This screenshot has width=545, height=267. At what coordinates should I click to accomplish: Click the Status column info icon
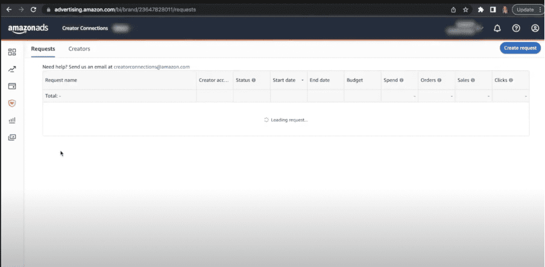point(254,80)
